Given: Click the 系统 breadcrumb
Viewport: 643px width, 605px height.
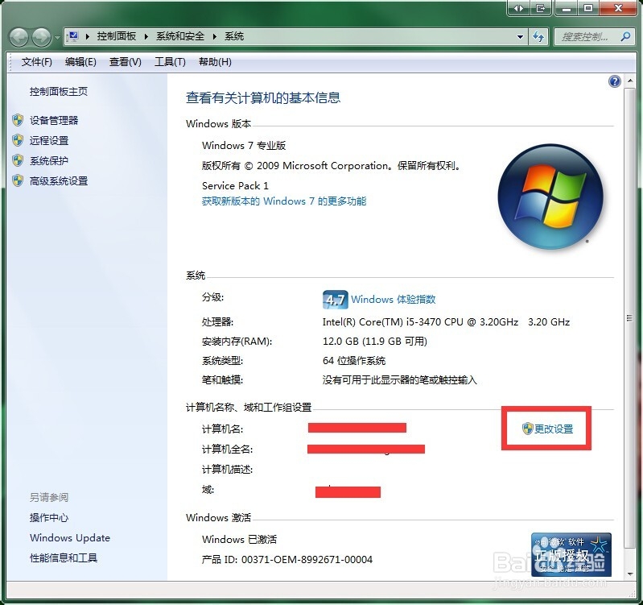Looking at the screenshot, I should pyautogui.click(x=234, y=36).
